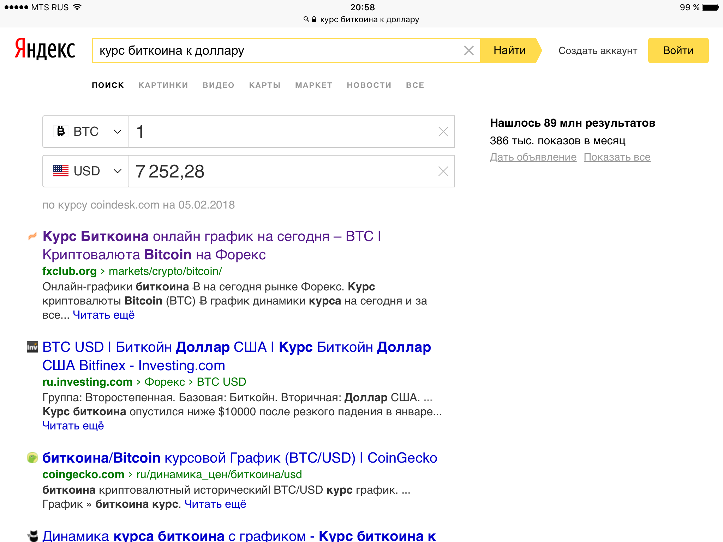Click the 386 тыс. показов в месяц text
Viewport: 723px width, 542px height.
[x=557, y=140]
